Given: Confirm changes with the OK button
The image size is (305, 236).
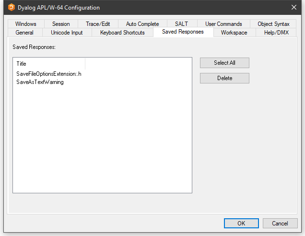Looking at the screenshot, I should [x=241, y=224].
